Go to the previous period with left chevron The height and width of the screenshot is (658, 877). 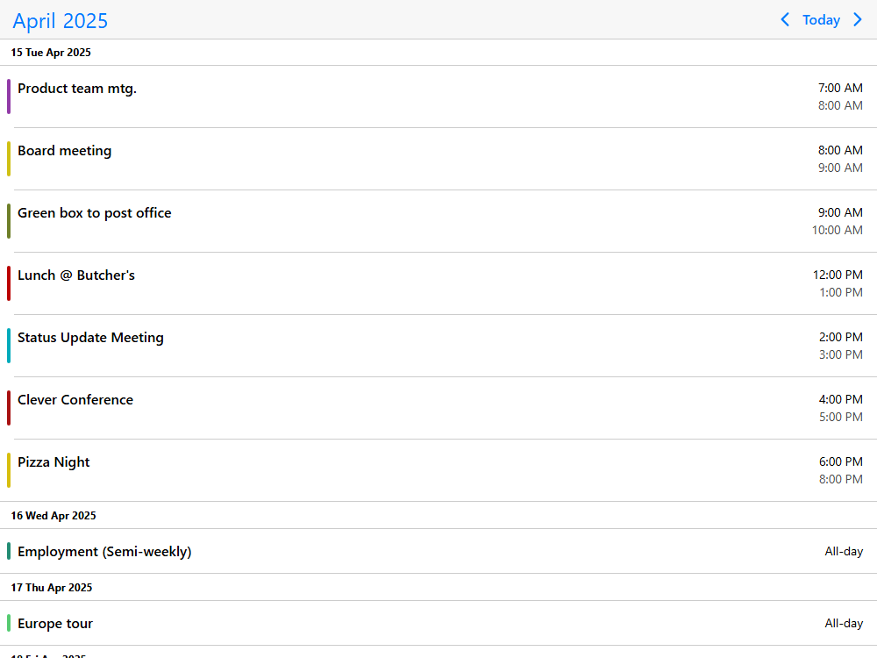coord(785,19)
